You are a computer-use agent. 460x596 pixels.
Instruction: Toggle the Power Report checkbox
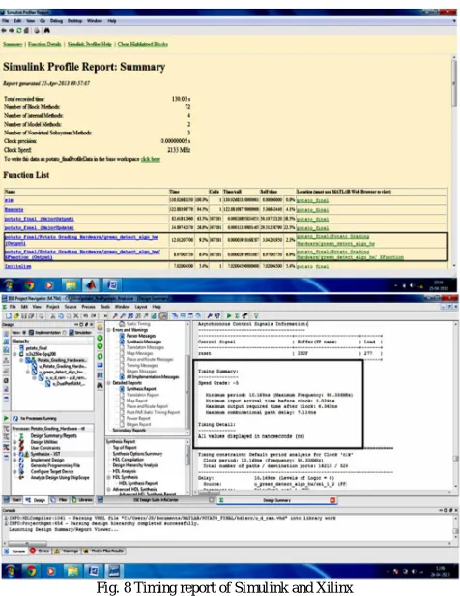click(x=122, y=418)
